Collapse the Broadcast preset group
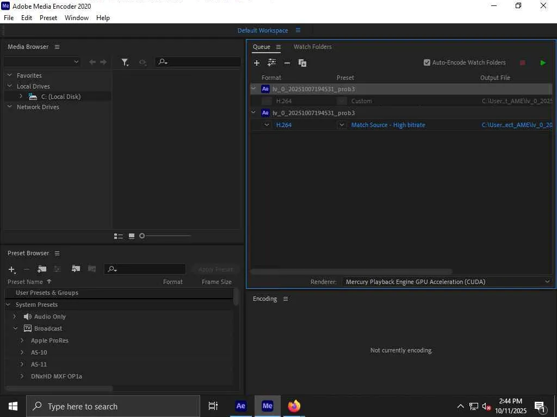Image resolution: width=557 pixels, height=417 pixels. 16,328
